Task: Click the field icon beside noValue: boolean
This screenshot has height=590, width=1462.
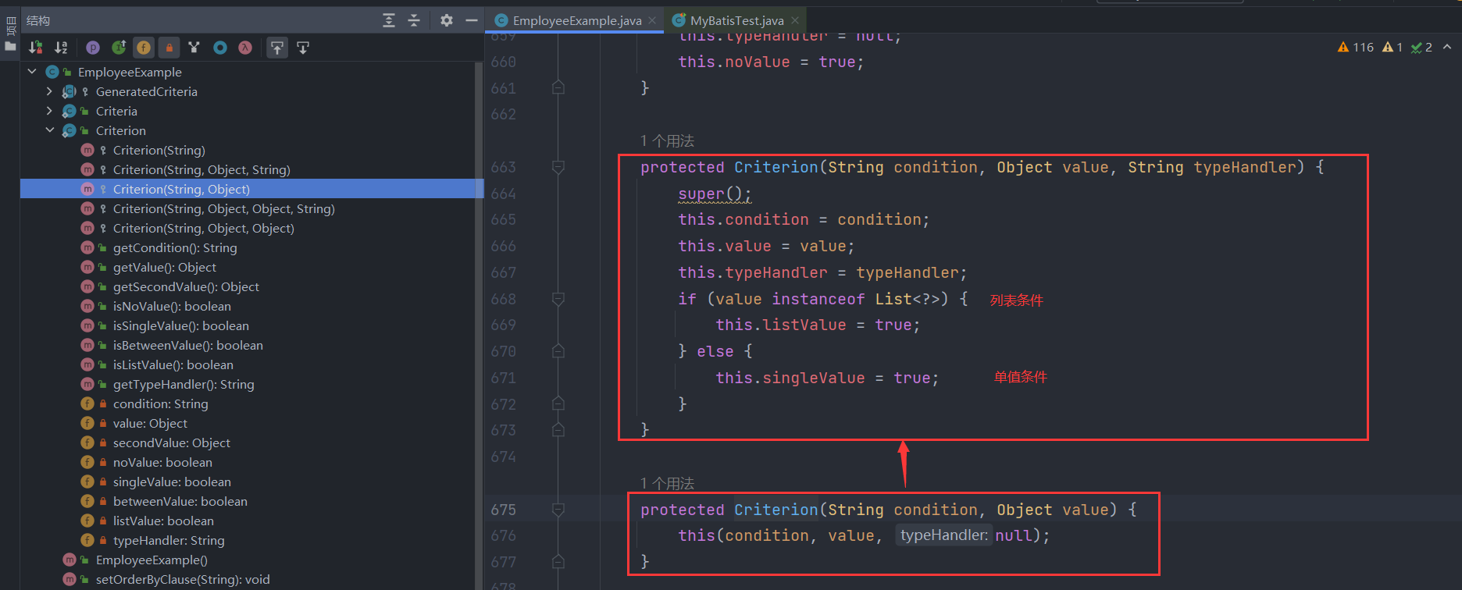Action: click(x=87, y=462)
